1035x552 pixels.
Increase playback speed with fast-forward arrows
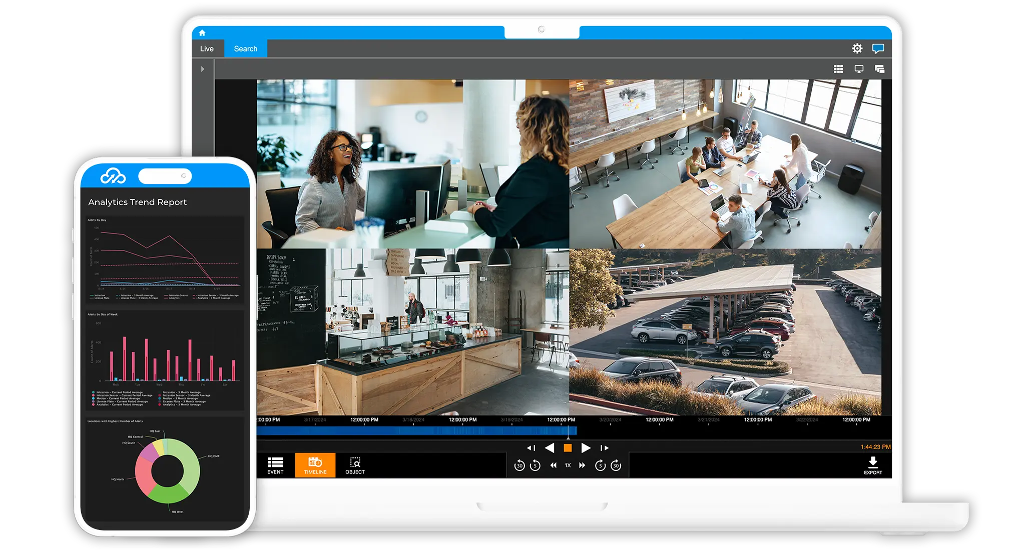tap(582, 465)
